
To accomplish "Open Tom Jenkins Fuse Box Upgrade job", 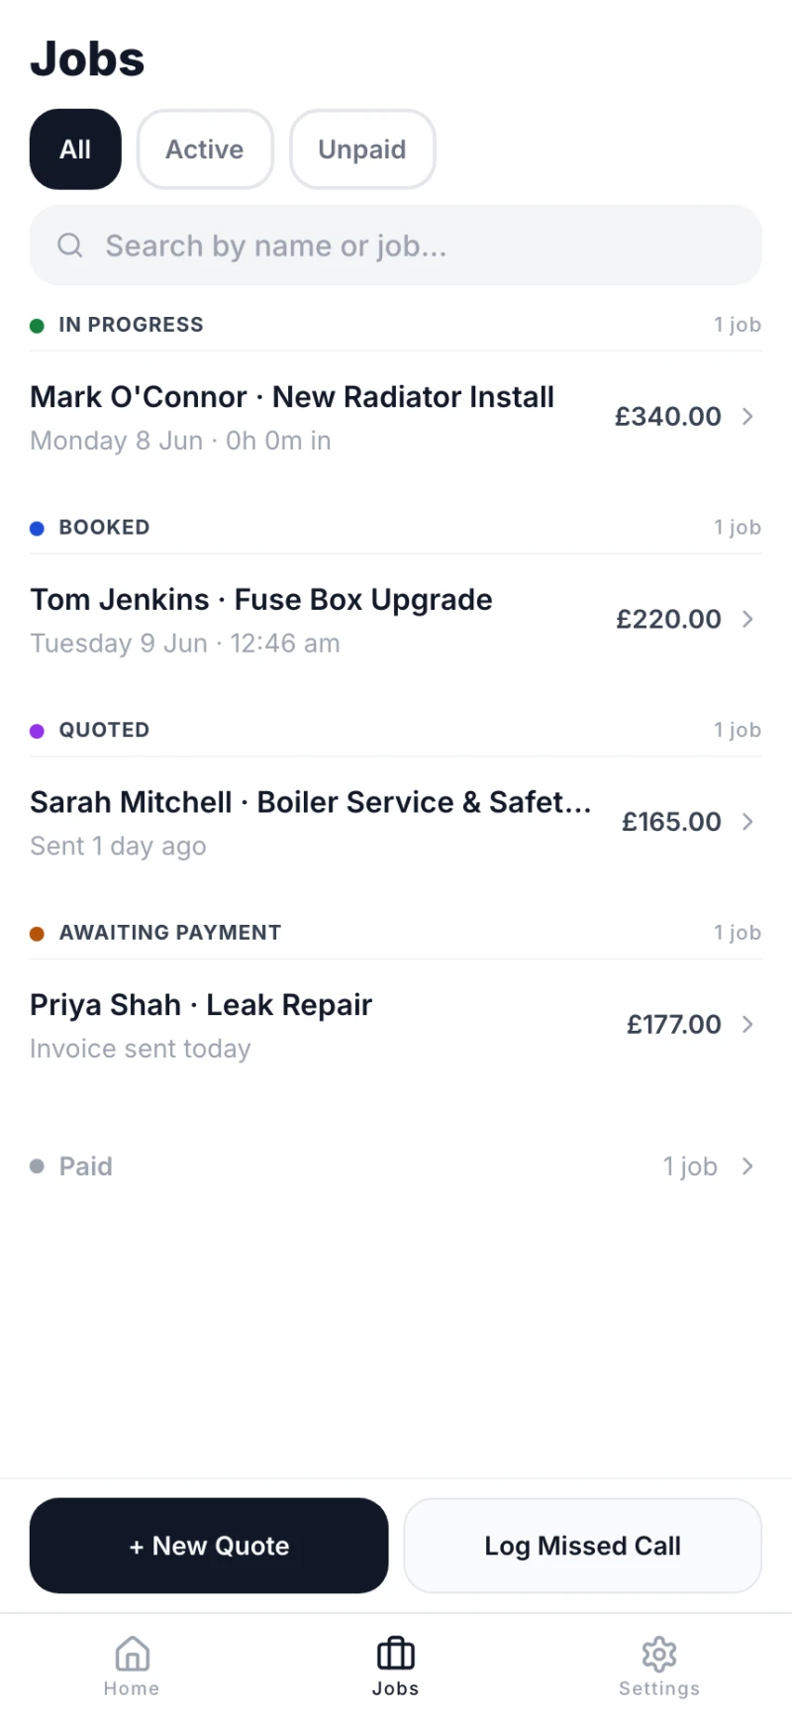I will click(396, 620).
